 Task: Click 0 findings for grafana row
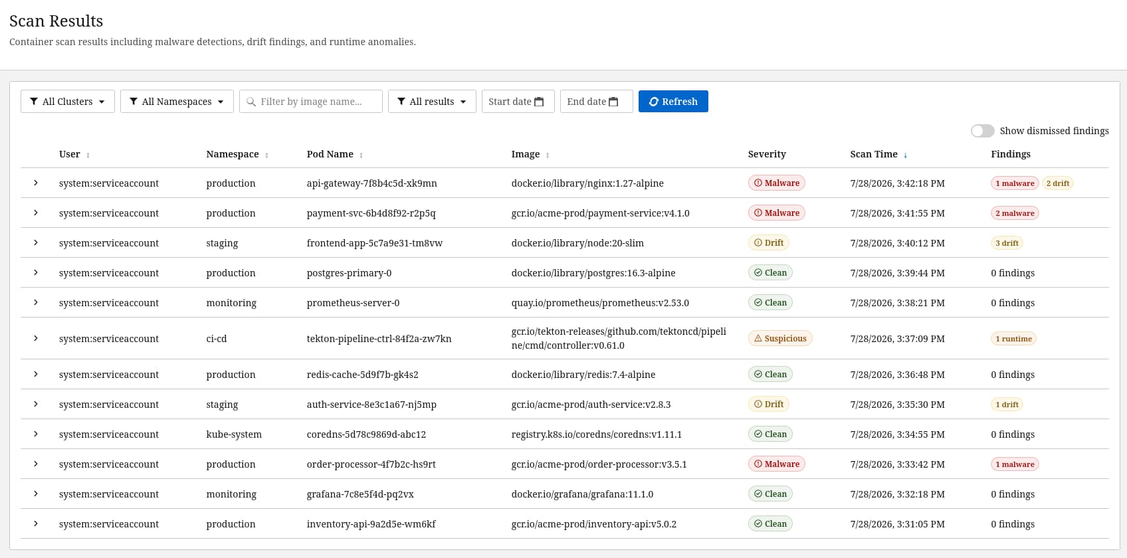click(1013, 494)
